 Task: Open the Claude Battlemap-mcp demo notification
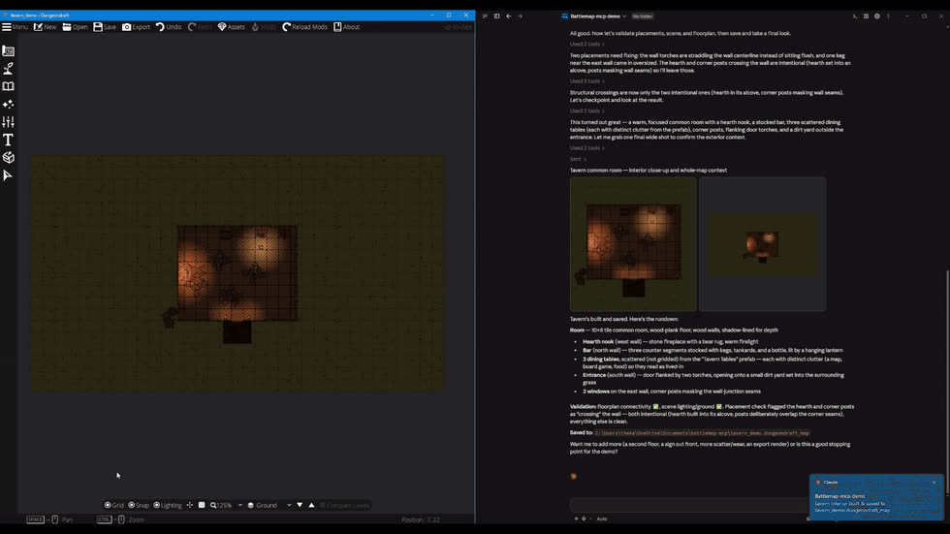pyautogui.click(x=876, y=497)
